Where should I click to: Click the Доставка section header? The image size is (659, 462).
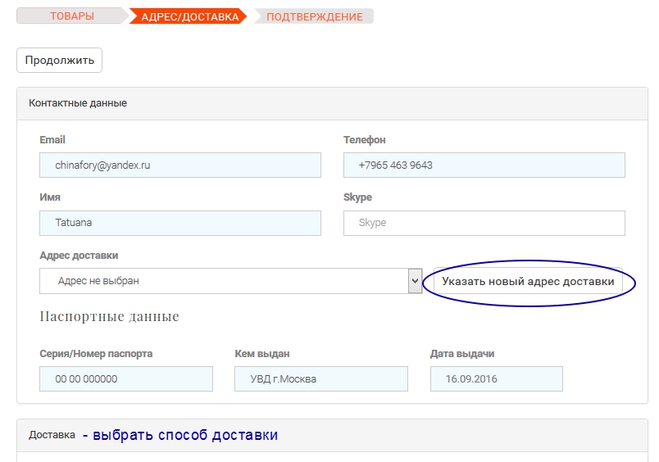tap(332, 435)
